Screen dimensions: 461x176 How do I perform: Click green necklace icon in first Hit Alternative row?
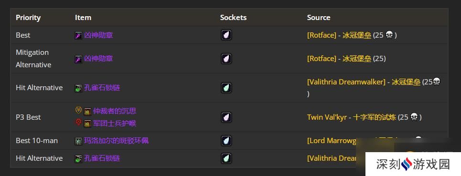point(78,88)
